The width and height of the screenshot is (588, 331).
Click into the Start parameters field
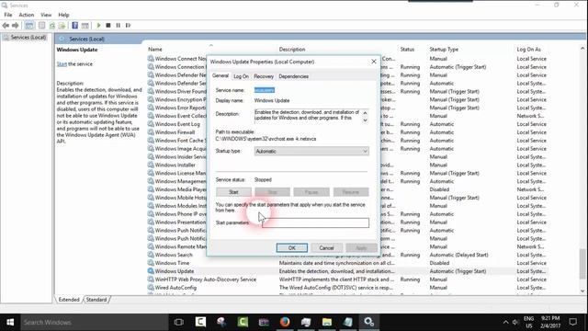click(315, 223)
